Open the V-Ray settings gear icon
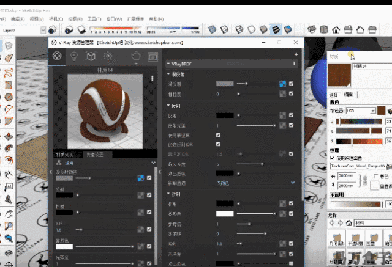 point(107,56)
